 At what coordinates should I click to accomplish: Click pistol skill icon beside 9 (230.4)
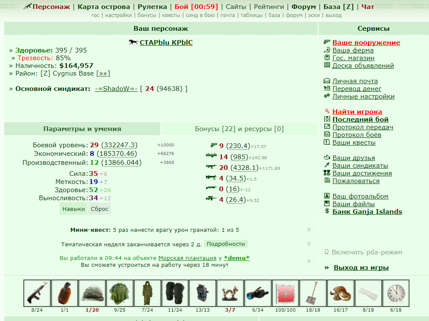pyautogui.click(x=213, y=145)
